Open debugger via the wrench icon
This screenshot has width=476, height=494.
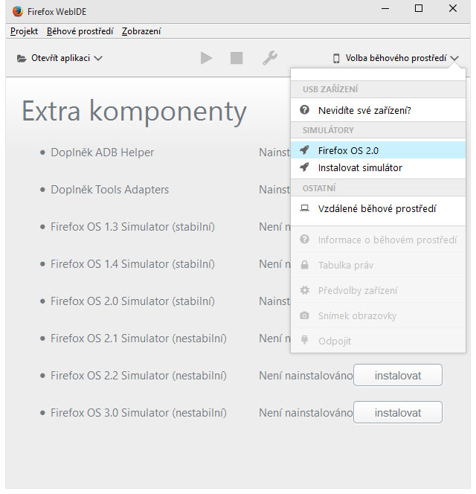tap(269, 58)
